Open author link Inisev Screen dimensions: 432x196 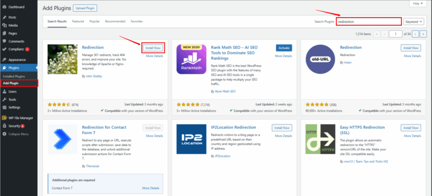348,63
